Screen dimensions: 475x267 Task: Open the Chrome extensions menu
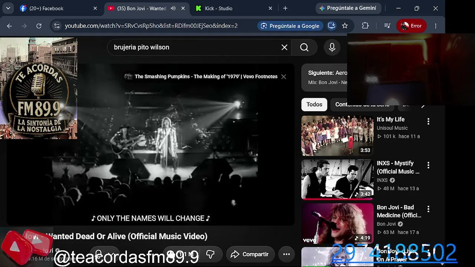(365, 26)
